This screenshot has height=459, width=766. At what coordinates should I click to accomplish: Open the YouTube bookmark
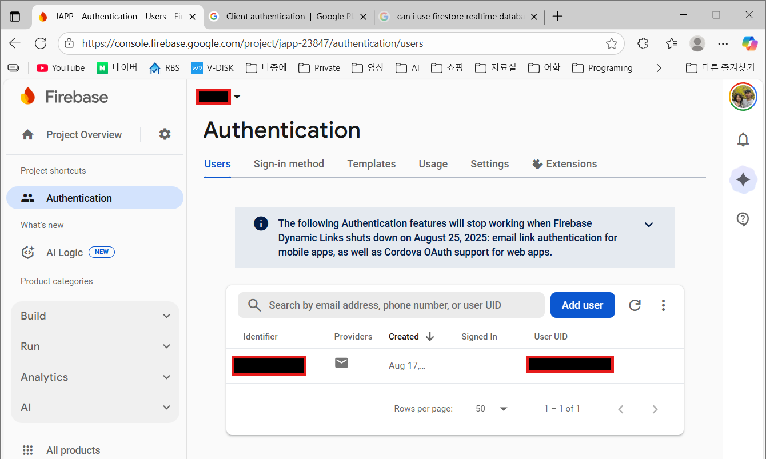pyautogui.click(x=61, y=68)
